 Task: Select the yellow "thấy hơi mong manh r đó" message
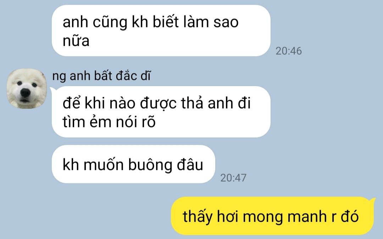(272, 216)
